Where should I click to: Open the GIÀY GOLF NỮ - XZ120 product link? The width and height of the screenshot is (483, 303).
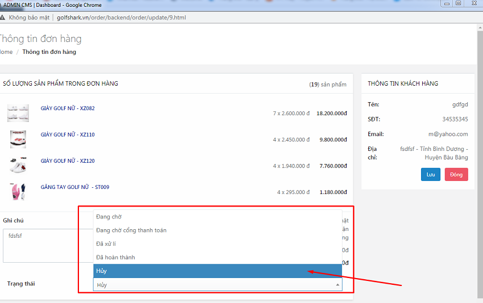68,161
